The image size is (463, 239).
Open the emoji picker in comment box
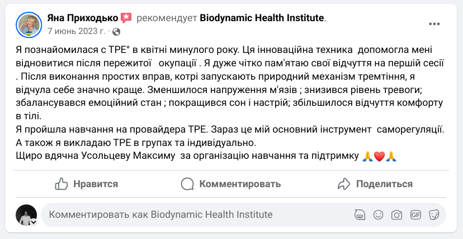[x=378, y=214]
